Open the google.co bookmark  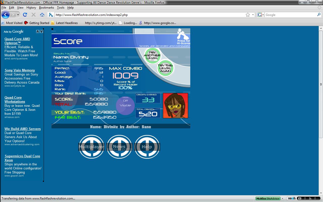click(x=157, y=23)
